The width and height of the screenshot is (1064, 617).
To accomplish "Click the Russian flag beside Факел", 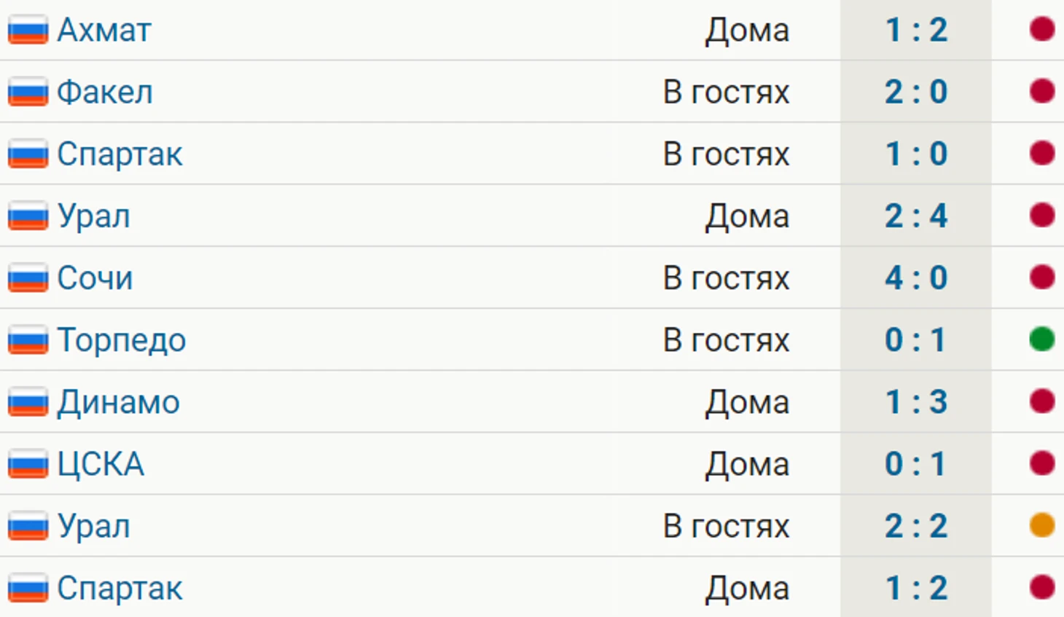I will point(28,93).
